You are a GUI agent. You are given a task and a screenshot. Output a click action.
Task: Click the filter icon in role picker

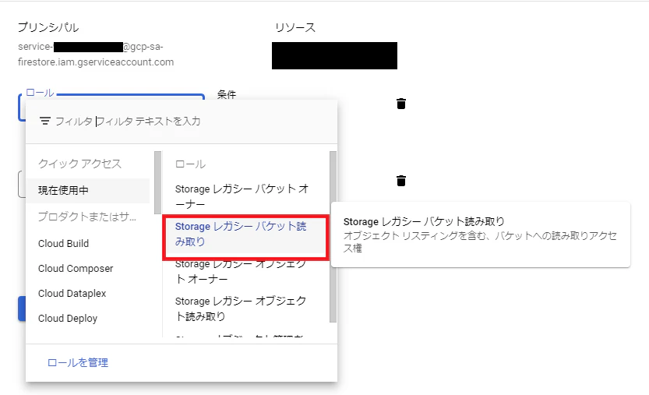(x=44, y=121)
